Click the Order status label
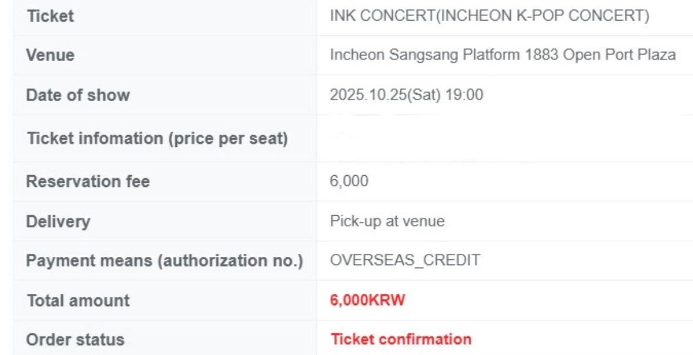693x355 pixels. (x=75, y=340)
